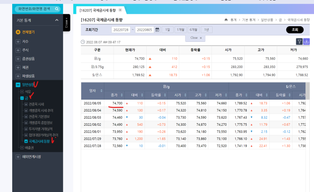Open 전종목 기본정보 page
This screenshot has width=314, height=192.
[x=39, y=116]
